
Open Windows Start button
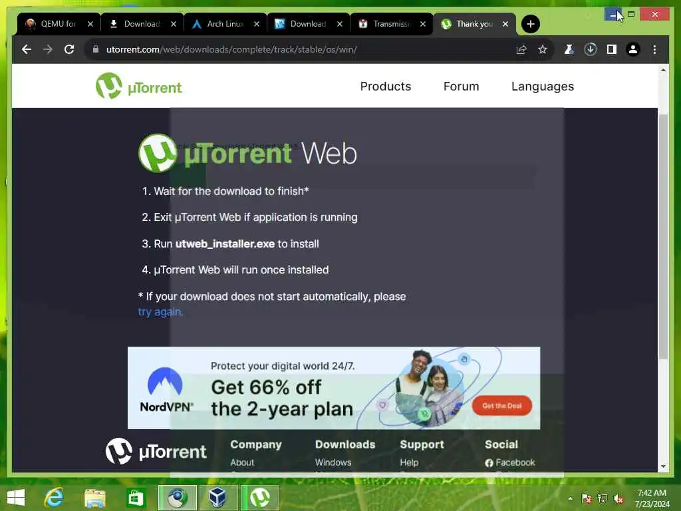[x=16, y=498]
